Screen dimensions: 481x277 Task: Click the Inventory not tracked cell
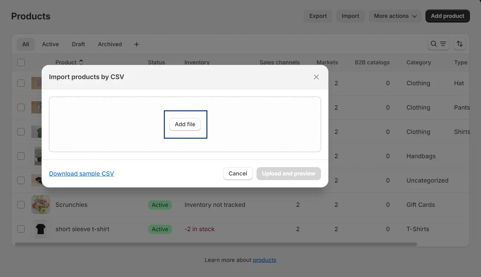click(215, 205)
